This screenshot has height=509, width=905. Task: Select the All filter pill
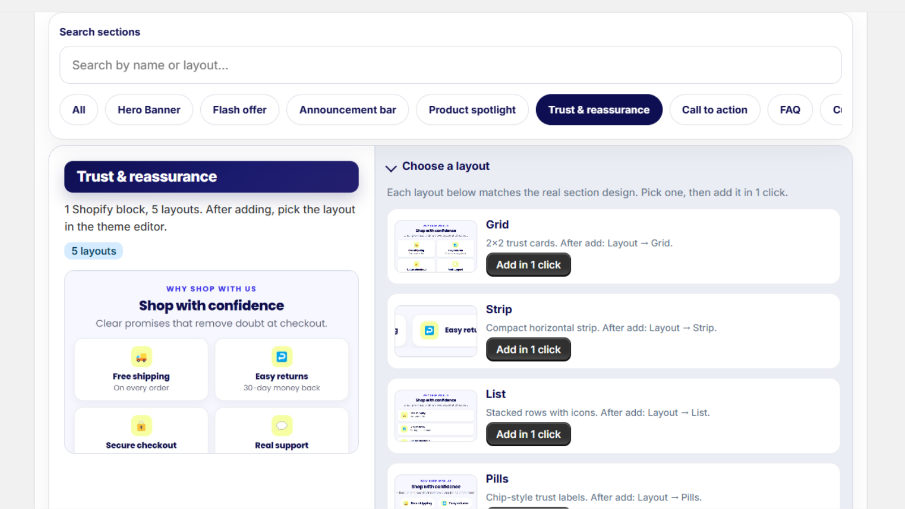point(79,110)
